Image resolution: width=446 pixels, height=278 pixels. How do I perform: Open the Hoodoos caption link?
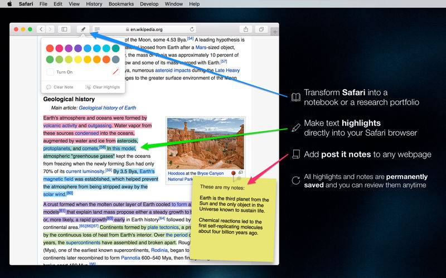176,173
